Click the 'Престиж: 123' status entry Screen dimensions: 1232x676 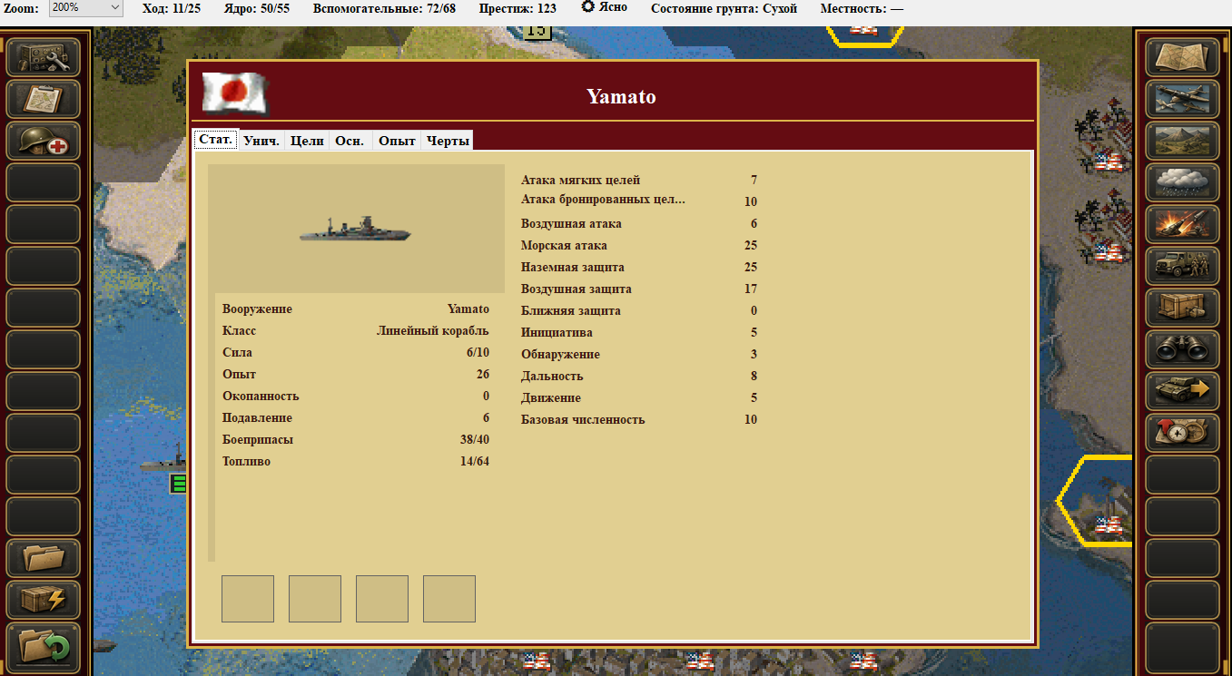(x=517, y=8)
